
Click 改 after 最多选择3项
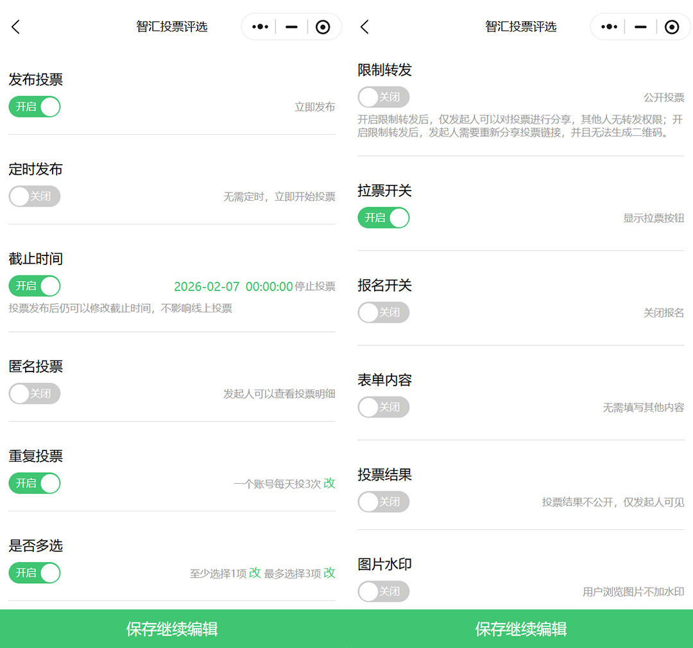click(329, 573)
